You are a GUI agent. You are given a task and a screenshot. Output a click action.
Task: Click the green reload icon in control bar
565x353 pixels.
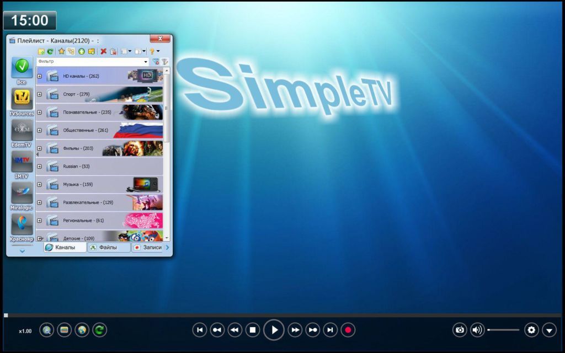(99, 330)
